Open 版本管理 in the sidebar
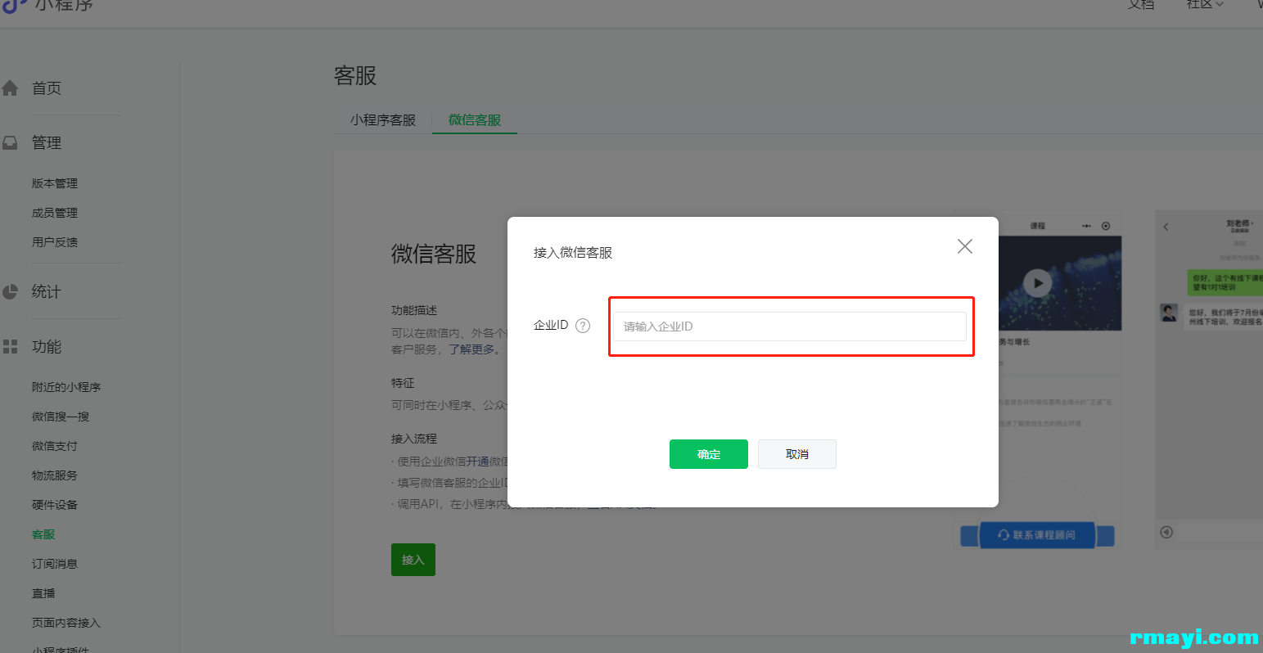 [55, 183]
